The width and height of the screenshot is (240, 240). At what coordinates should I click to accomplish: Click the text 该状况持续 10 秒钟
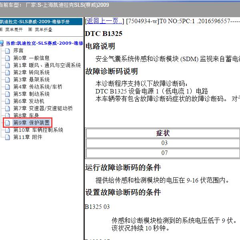pos(140,228)
